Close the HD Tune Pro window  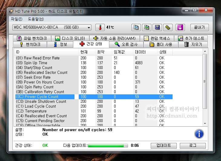[206, 10]
